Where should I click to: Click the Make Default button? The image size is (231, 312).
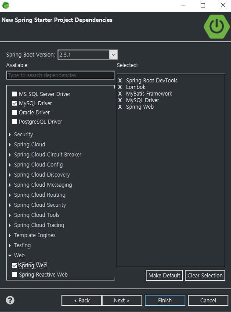click(164, 275)
